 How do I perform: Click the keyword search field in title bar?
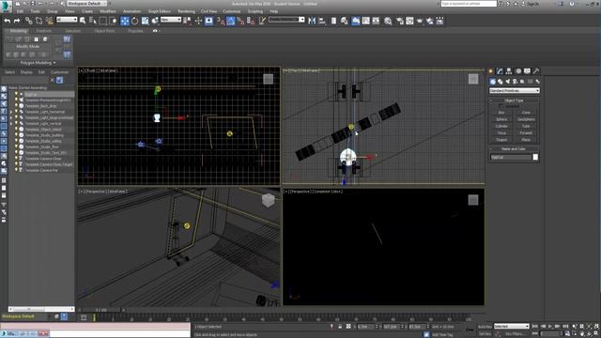click(469, 4)
